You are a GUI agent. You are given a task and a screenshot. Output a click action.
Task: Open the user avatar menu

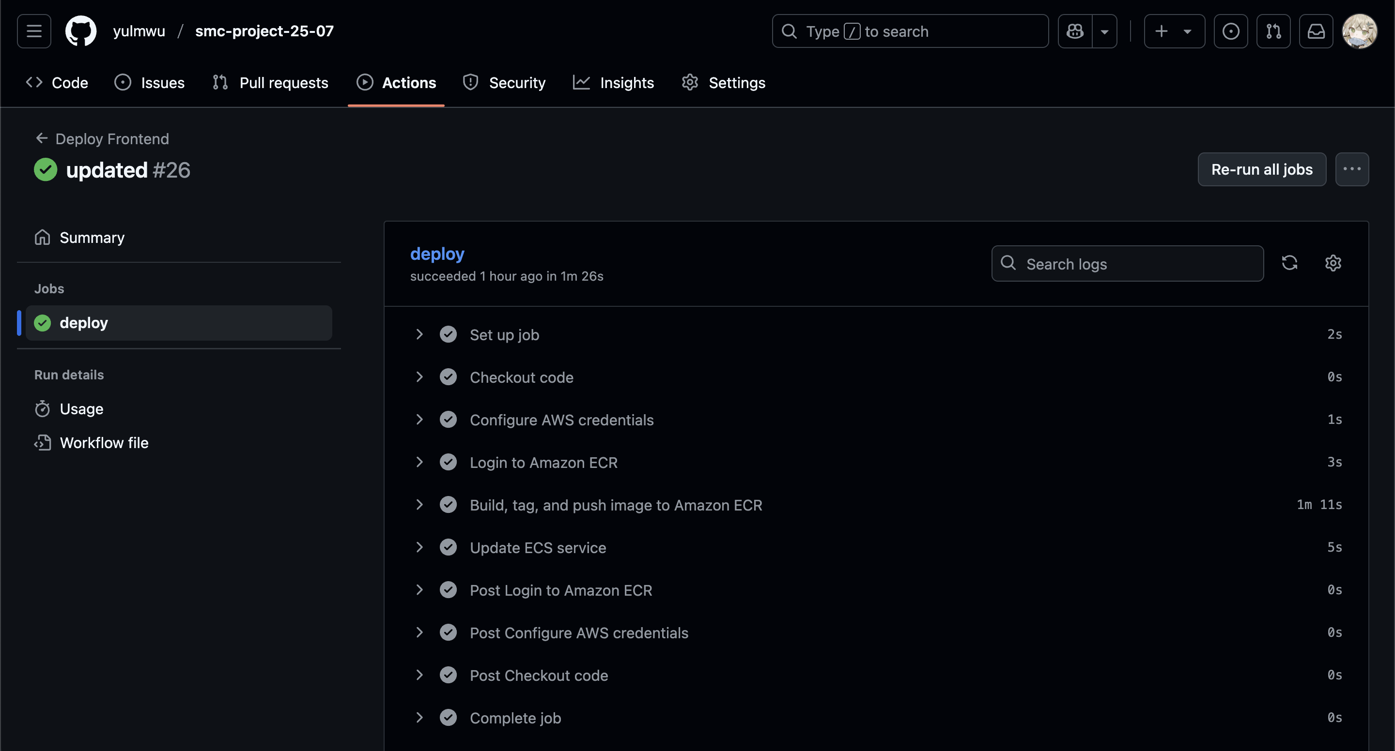pos(1359,31)
